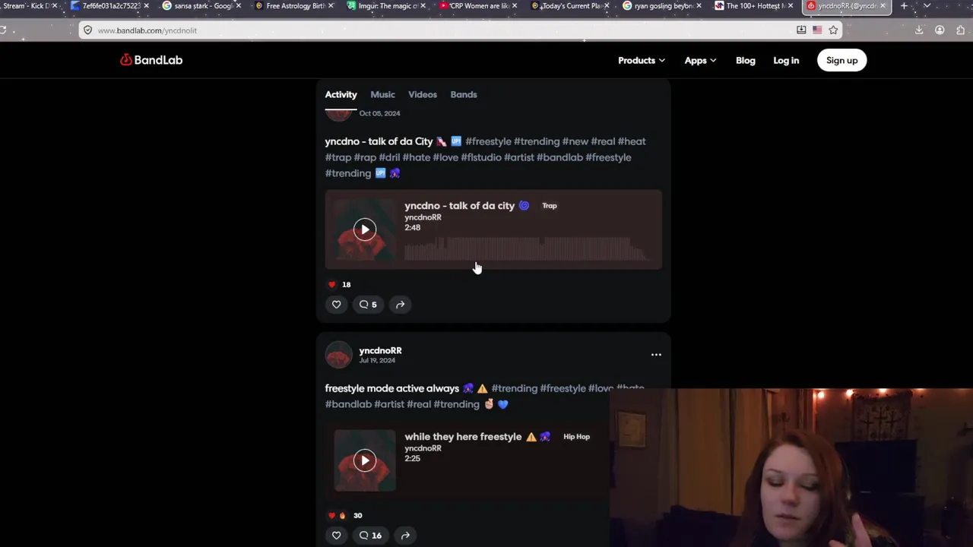This screenshot has width=973, height=547.
Task: Like the talk of da City post
Action: coord(336,305)
